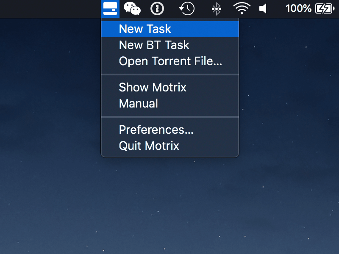
Task: Click the Motrix tray icon in menu bar
Action: click(110, 8)
